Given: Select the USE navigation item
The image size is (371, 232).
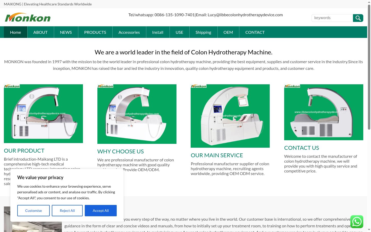Looking at the screenshot, I should click(179, 32).
